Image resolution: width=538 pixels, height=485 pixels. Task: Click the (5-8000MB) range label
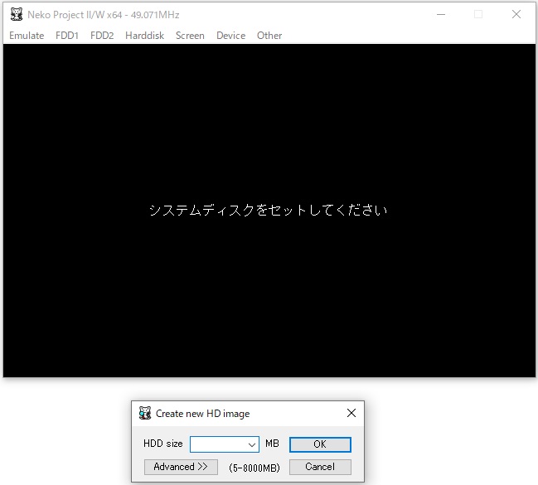click(254, 468)
